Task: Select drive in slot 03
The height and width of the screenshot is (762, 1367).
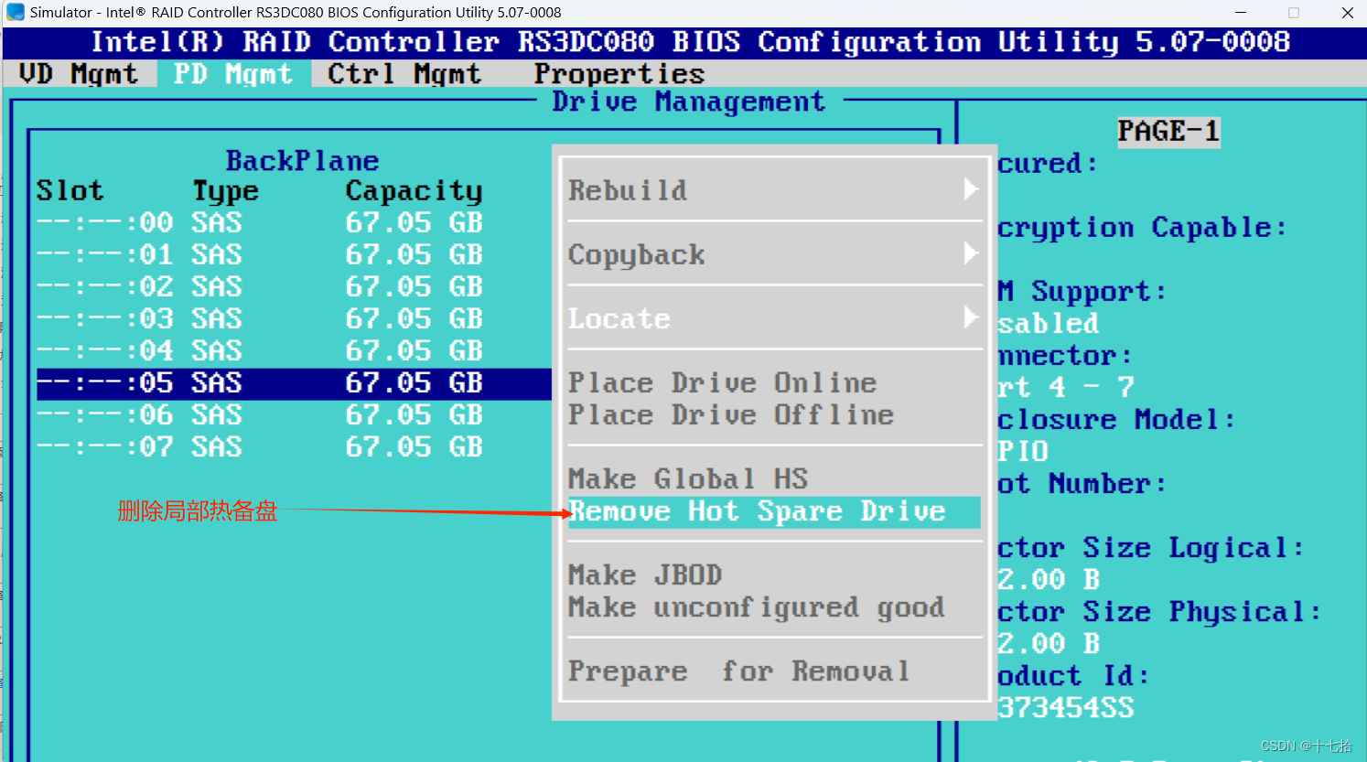Action: pyautogui.click(x=294, y=318)
